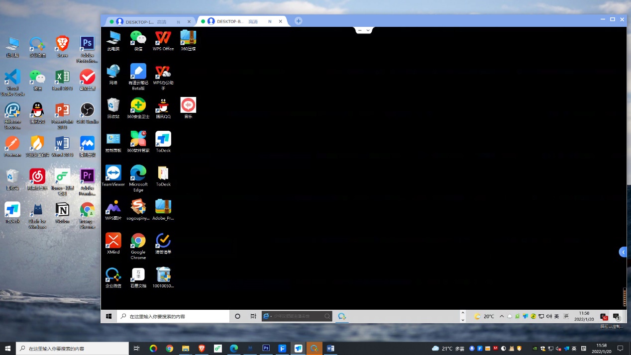Click Internet Explorer search box on remote taskbar
This screenshot has height=355, width=631.
point(297,316)
